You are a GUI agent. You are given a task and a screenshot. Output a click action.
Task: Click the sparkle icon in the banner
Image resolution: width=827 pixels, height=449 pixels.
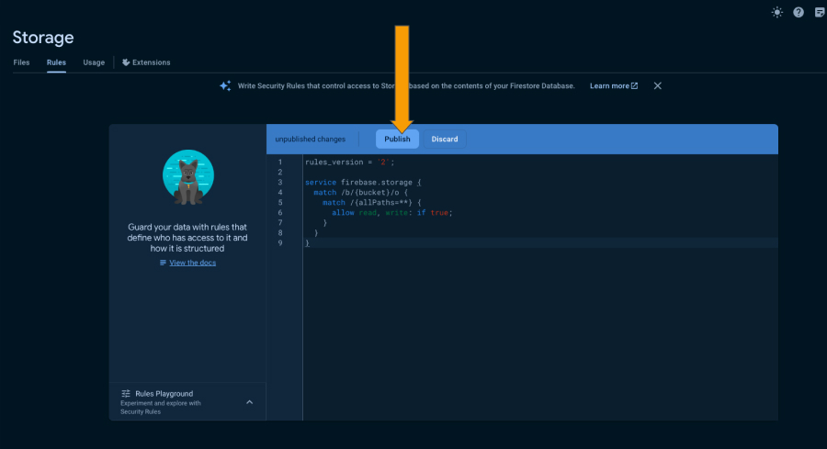coord(225,86)
